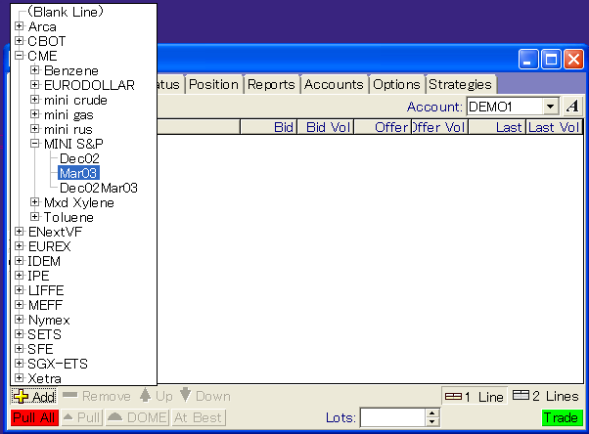The image size is (589, 434).
Task: Expand the Xetra exchange node
Action: point(20,378)
